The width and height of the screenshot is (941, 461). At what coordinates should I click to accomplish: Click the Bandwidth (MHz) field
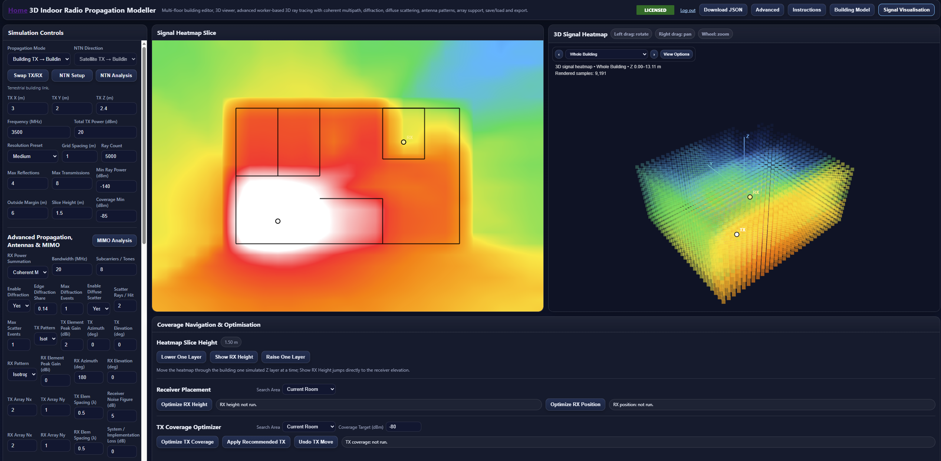72,269
